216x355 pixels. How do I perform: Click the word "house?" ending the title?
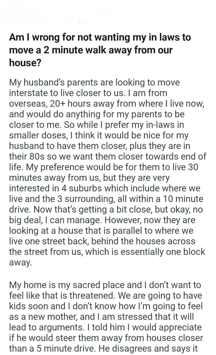(25, 63)
